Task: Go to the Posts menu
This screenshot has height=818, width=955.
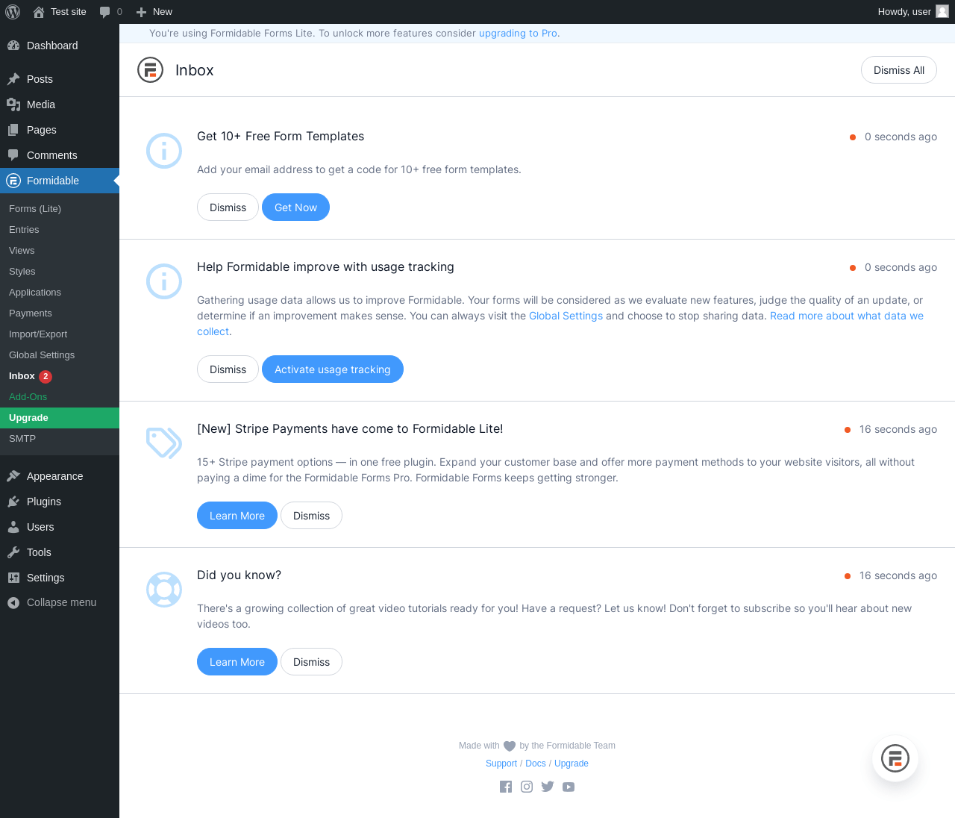Action: point(60,79)
